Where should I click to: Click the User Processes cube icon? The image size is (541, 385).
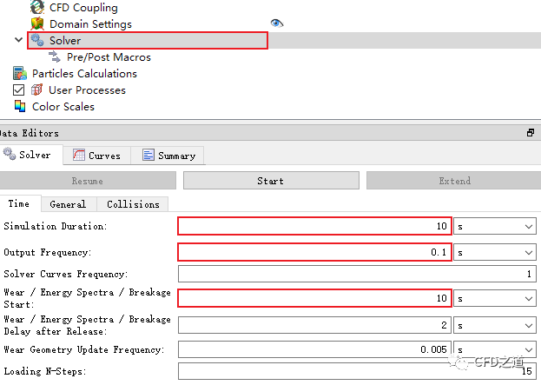[37, 90]
